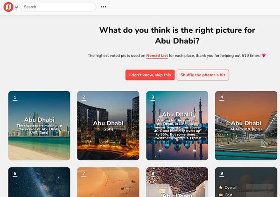Screen dimensions: 280x197
Task: Click the number 4 badge on racetrack photo
Action: coord(222,98)
